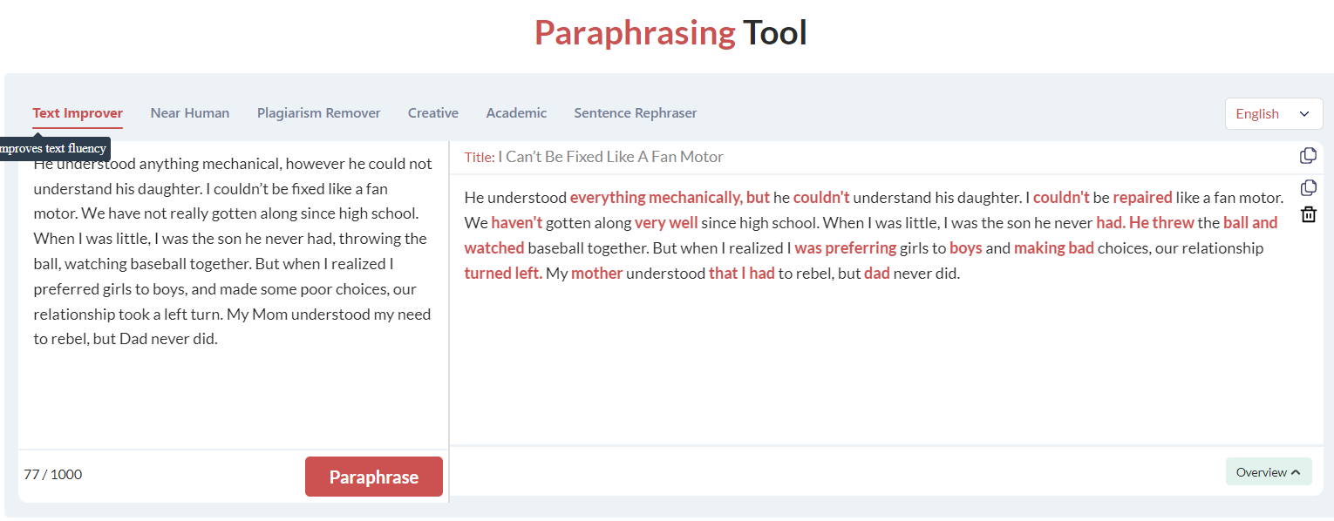Switch to Academic mode

516,113
